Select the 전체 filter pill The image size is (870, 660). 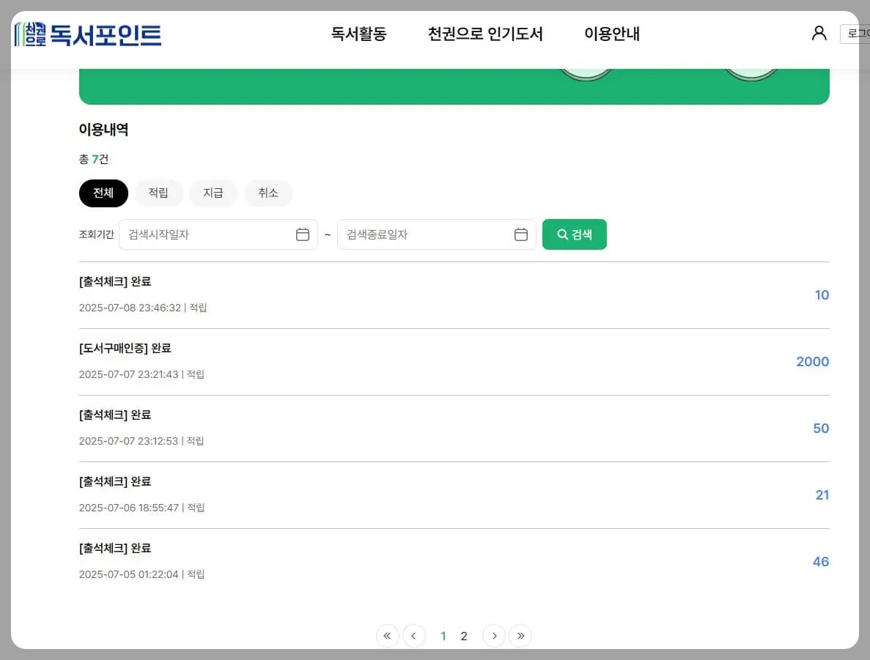(x=103, y=193)
